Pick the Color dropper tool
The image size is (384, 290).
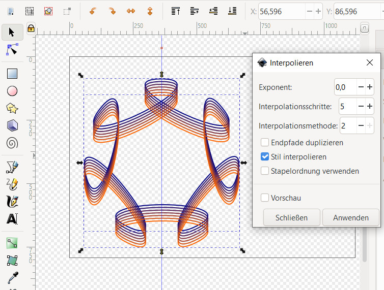(x=12, y=277)
